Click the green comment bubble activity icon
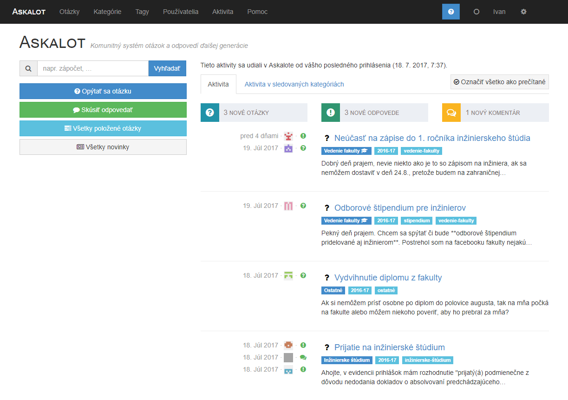This screenshot has height=400, width=568. pos(303,357)
